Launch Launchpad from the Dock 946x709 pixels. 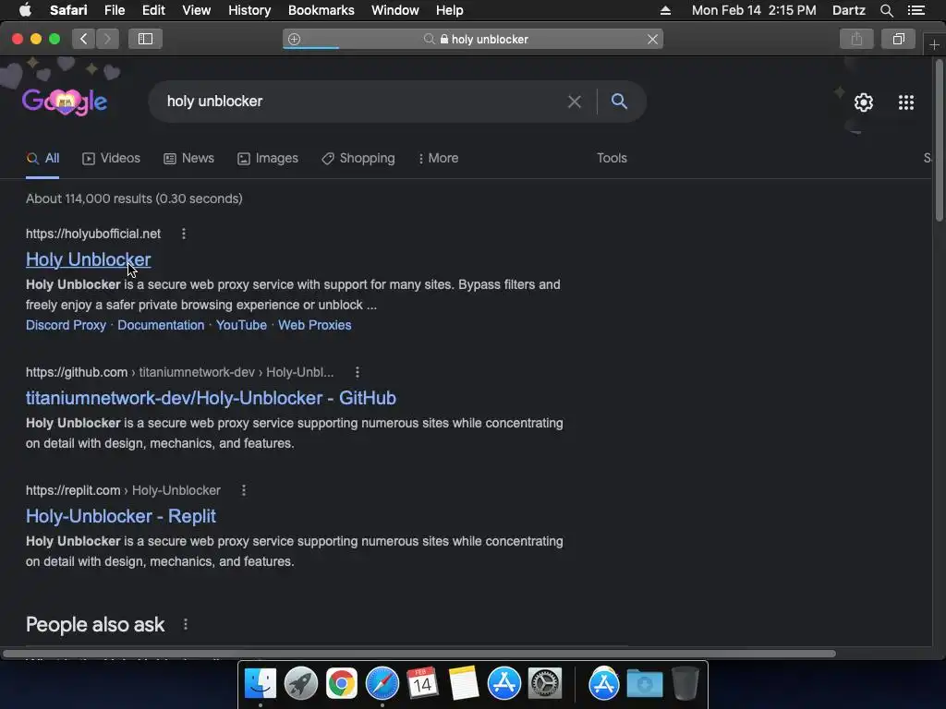pyautogui.click(x=300, y=684)
